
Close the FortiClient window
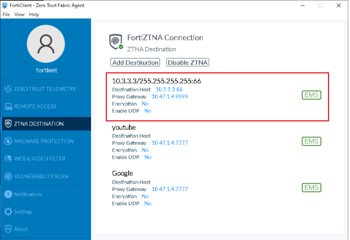[x=339, y=5]
